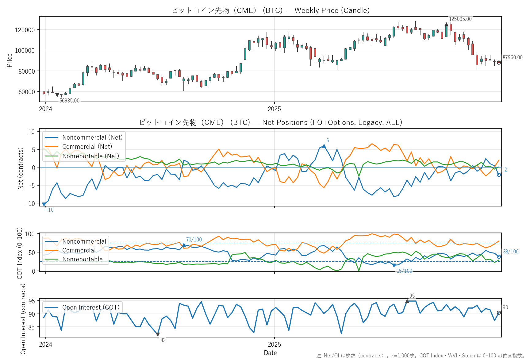
Task: Click the COT Index 15/100 triangle marker
Action: [394, 265]
